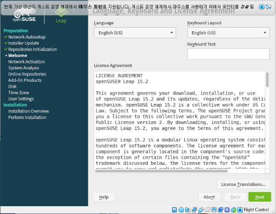Viewport: 276px width, 214px height.
Task: Select Network Autosetup step in sidebar
Action: click(x=27, y=37)
